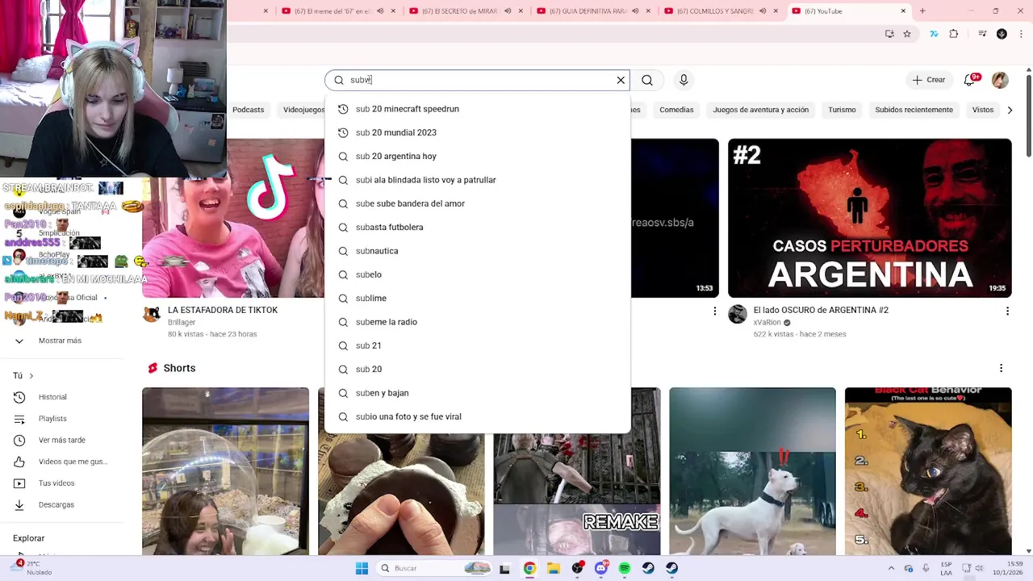Open the white dog short thumbnail
Image resolution: width=1033 pixels, height=581 pixels.
coord(752,471)
